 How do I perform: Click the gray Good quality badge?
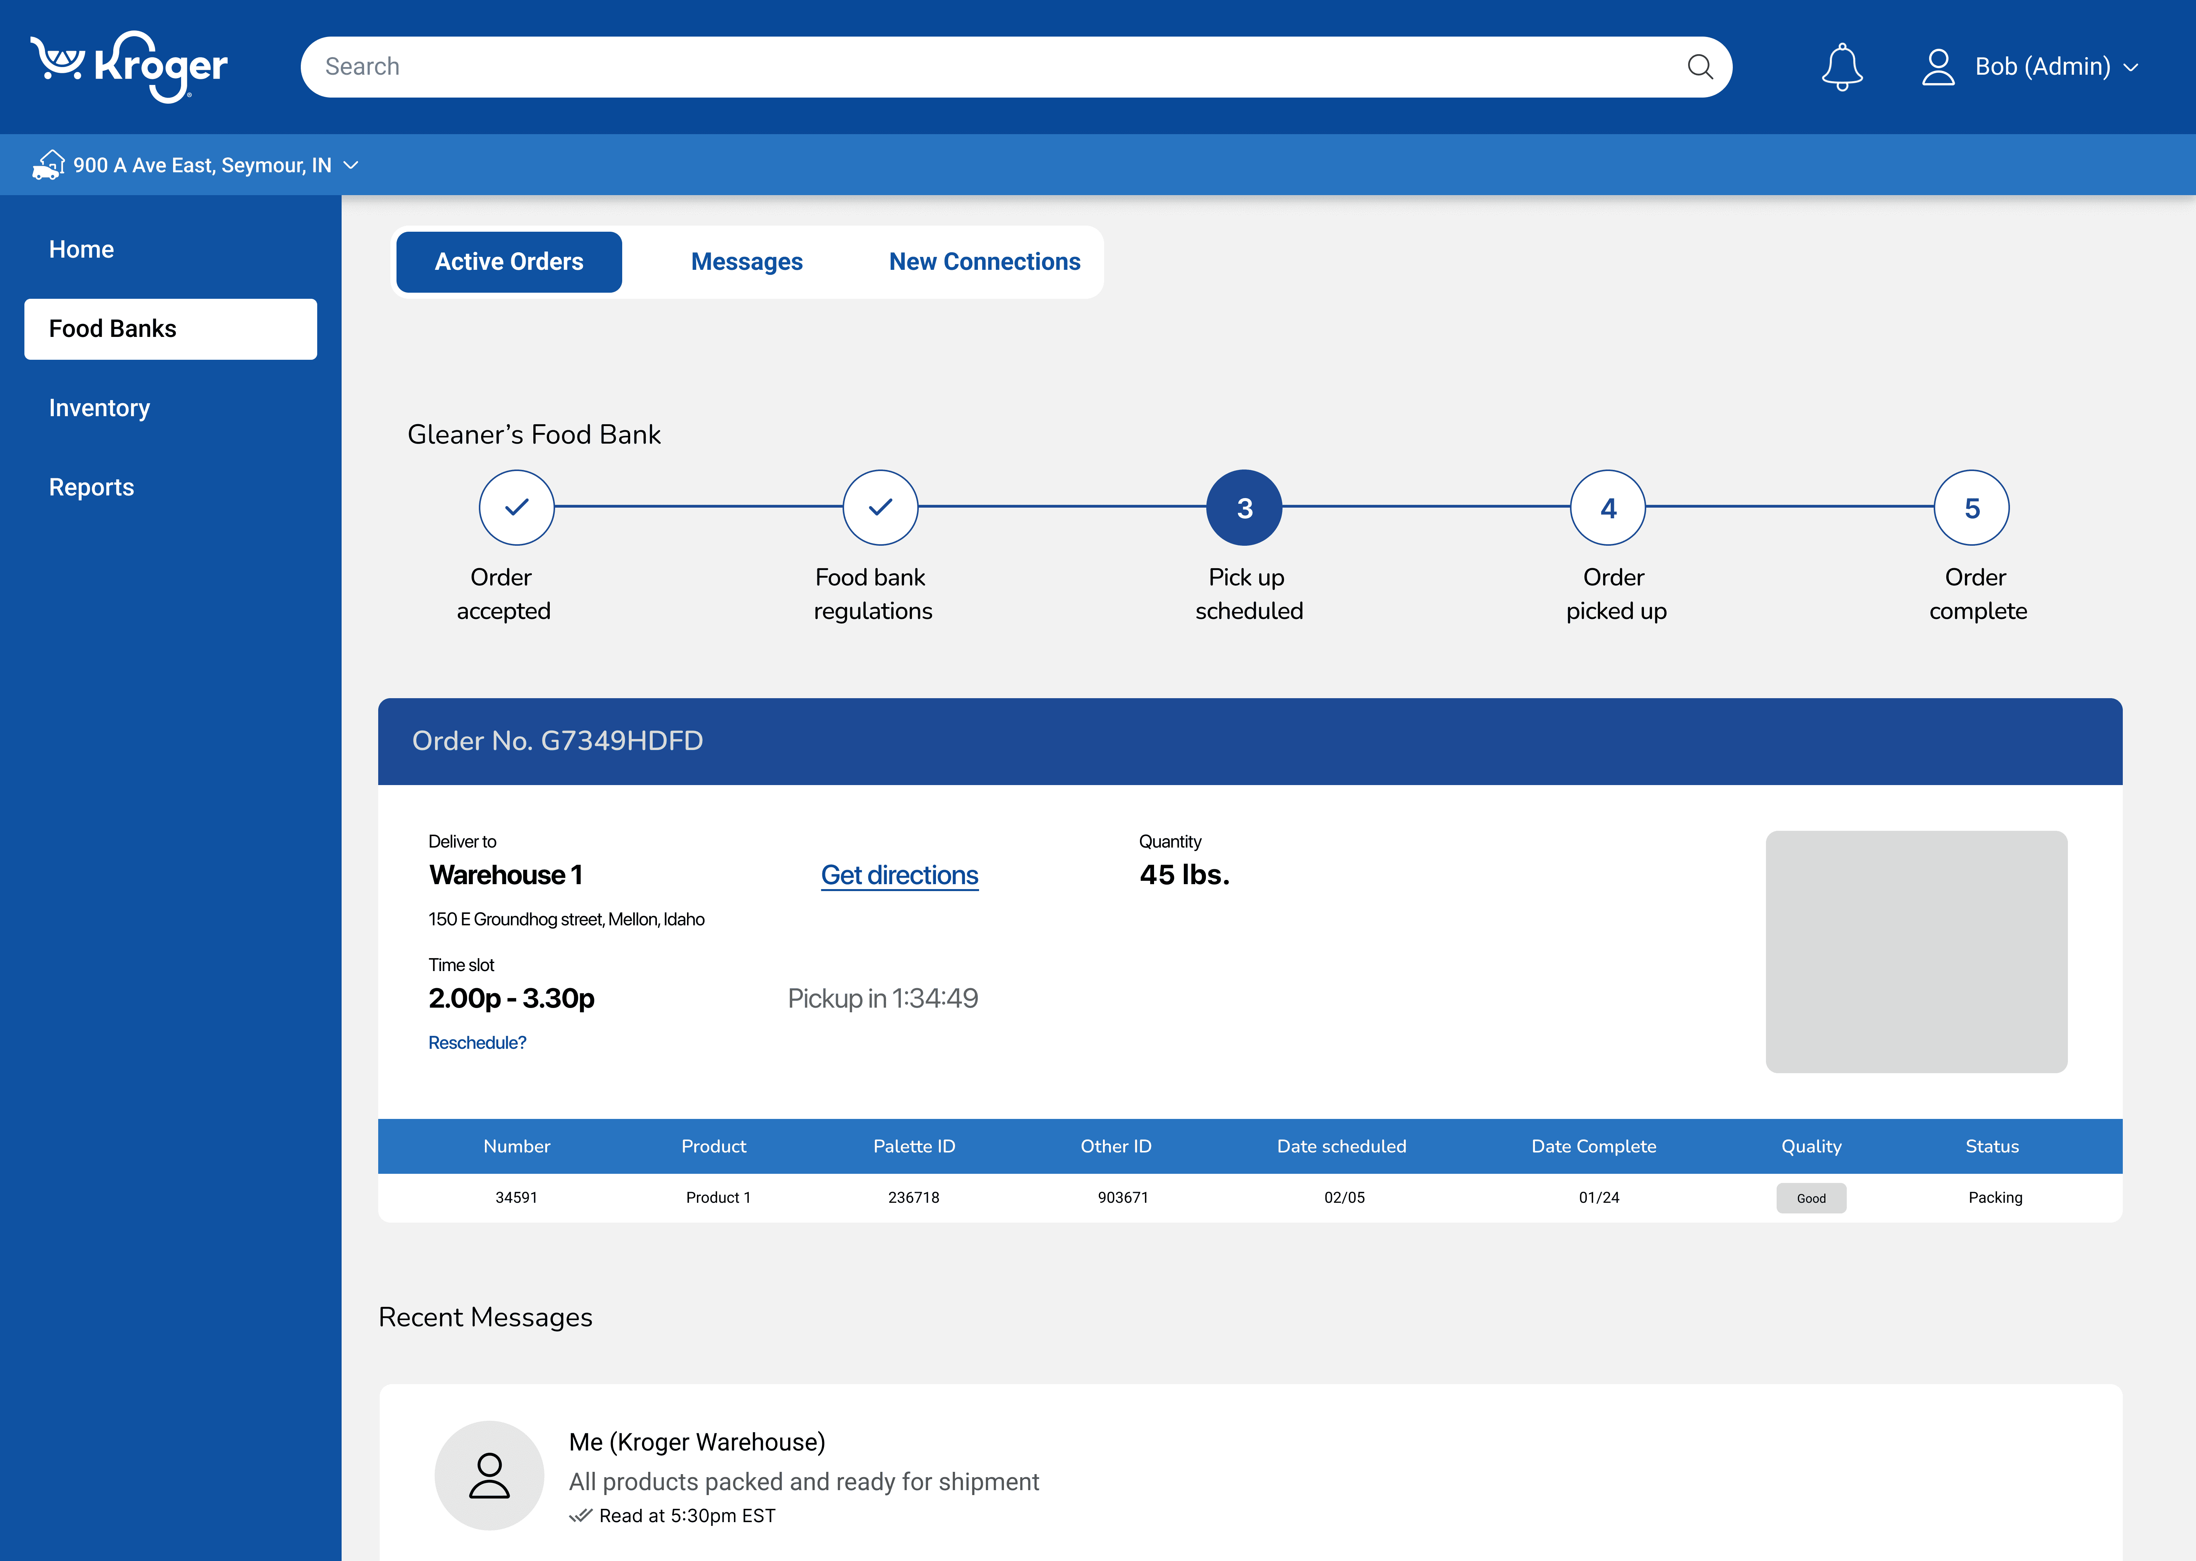1811,1198
